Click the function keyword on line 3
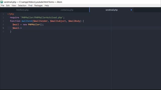This screenshot has width=161, height=90. pos(15,21)
